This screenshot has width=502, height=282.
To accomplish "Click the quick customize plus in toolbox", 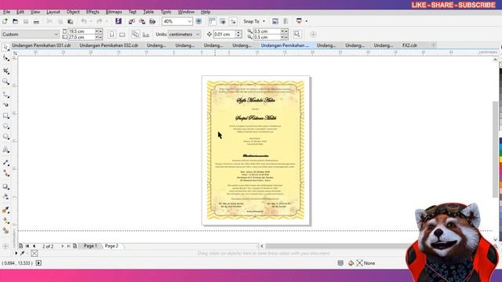I will click(x=5, y=246).
